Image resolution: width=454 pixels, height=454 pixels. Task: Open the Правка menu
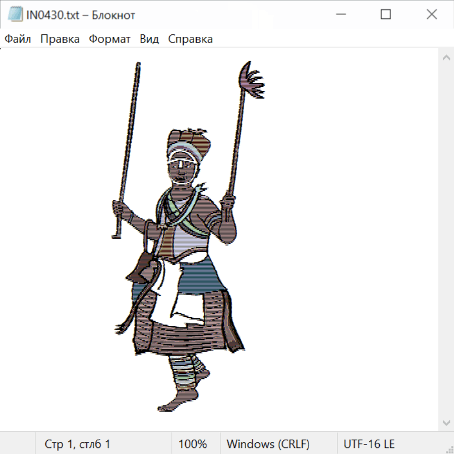[x=60, y=39]
